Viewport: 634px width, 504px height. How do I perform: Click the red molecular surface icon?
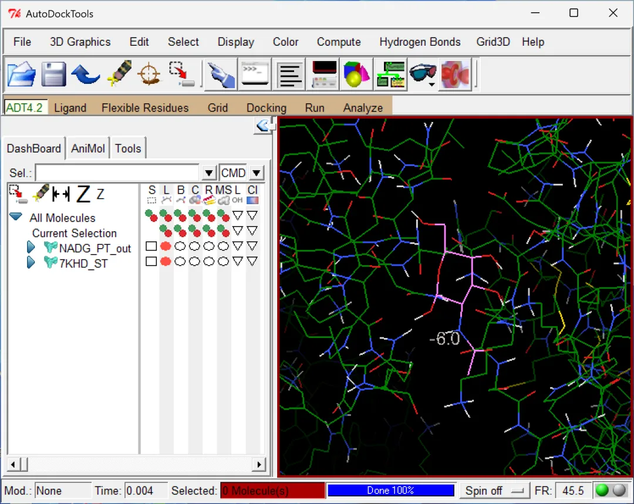click(456, 75)
